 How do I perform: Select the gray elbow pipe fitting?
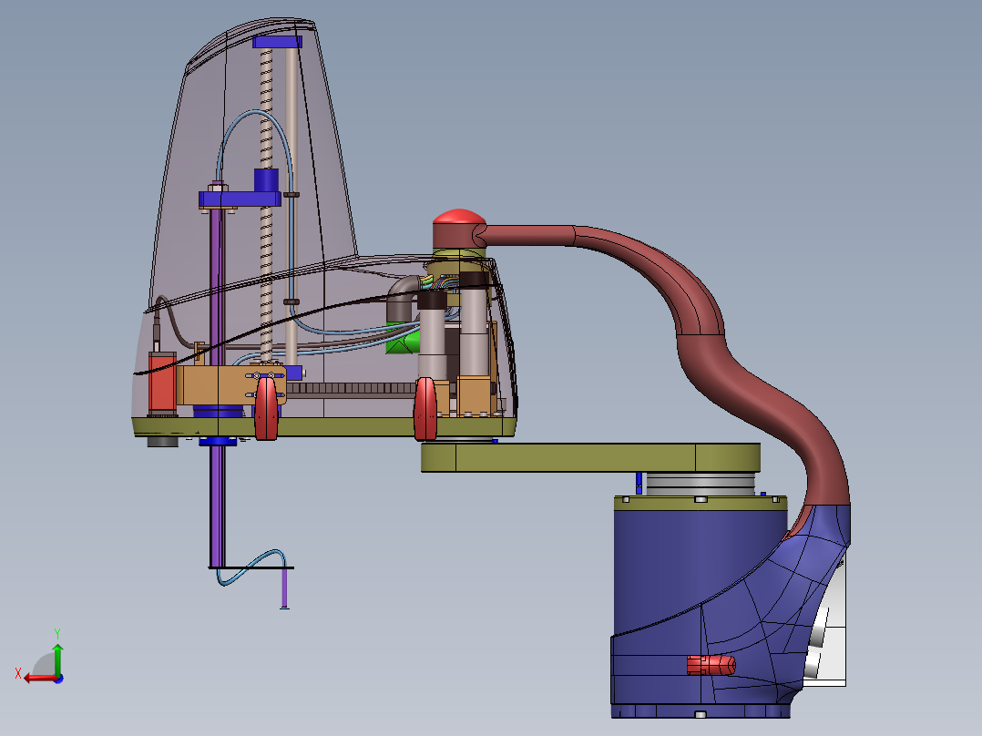(x=401, y=298)
